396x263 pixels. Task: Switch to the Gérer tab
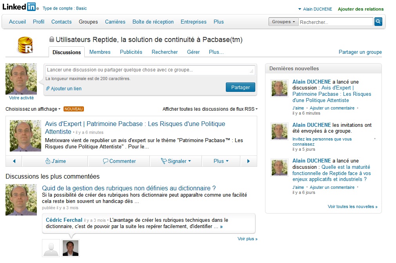(x=193, y=52)
